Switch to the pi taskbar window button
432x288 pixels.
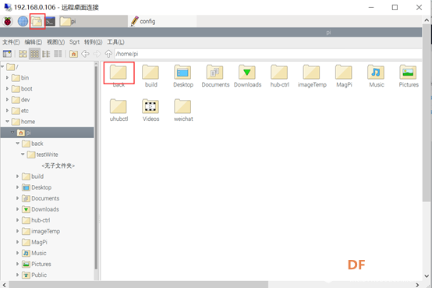(x=93, y=21)
